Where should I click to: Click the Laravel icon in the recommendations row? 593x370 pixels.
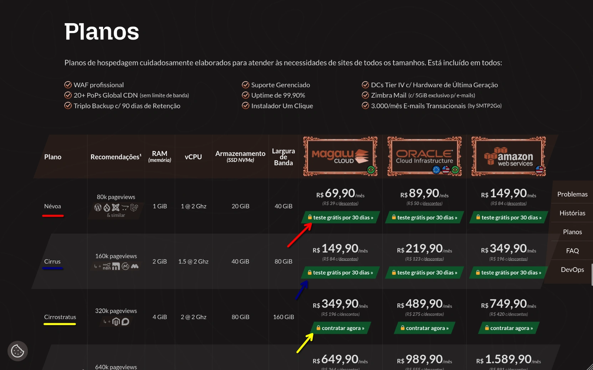[134, 208]
